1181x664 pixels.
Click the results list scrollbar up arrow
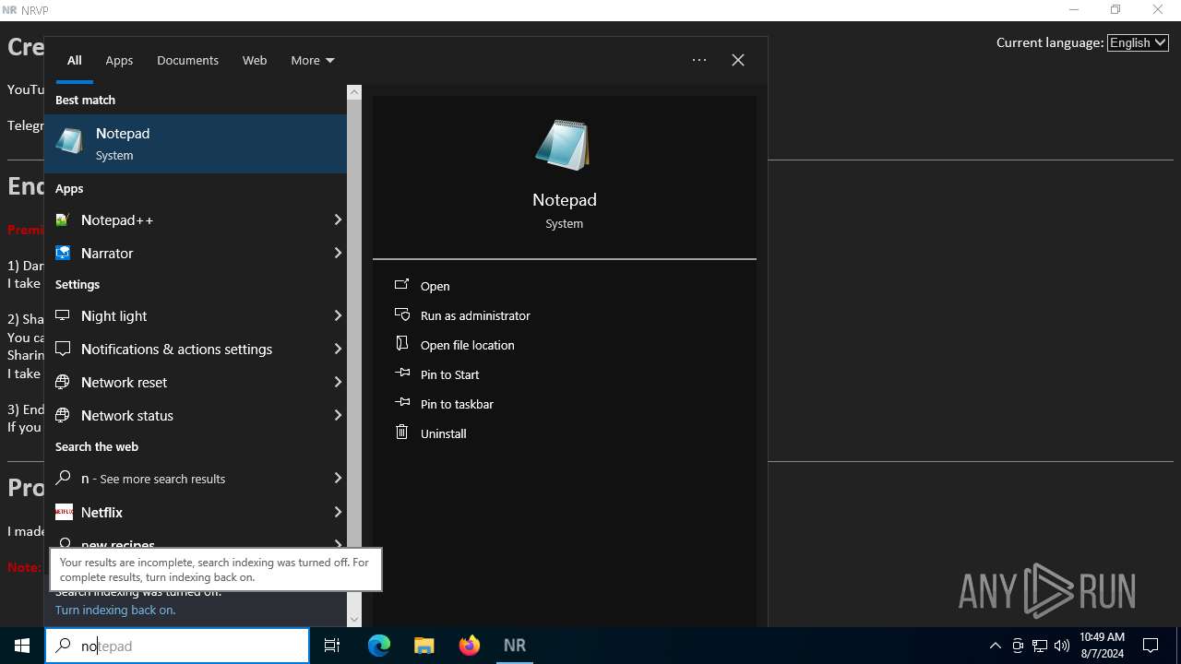354,92
